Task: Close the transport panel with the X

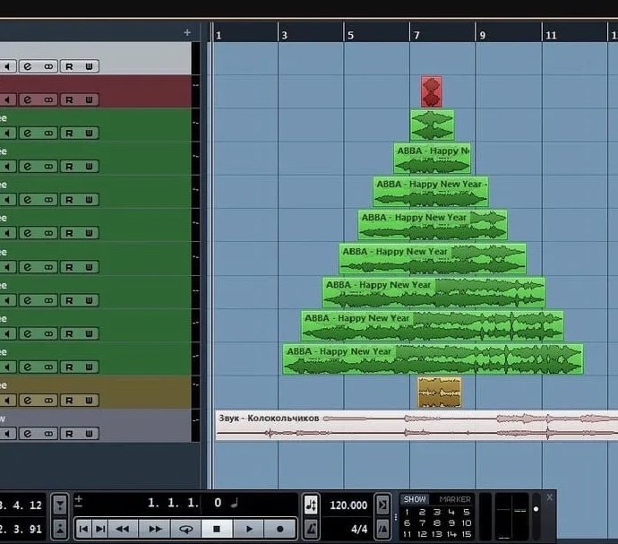Action: (x=549, y=497)
